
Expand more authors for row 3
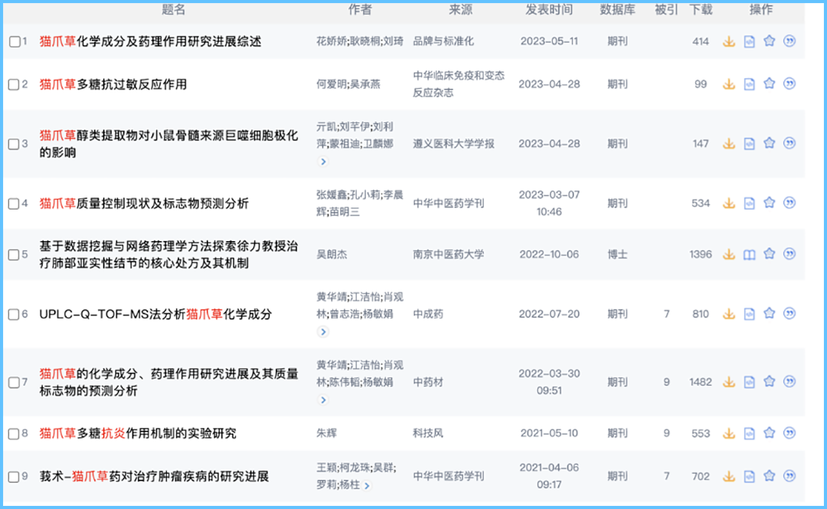[x=323, y=162]
